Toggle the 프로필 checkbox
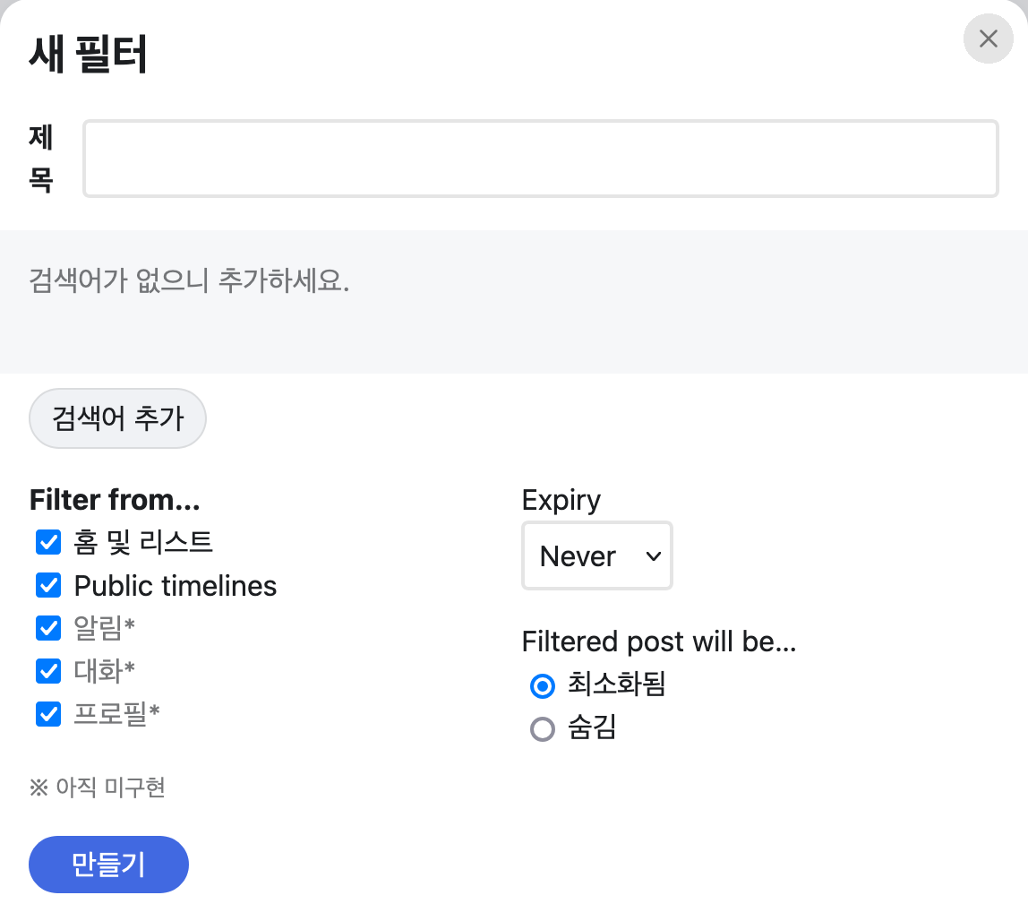Viewport: 1028px width, 921px height. [48, 713]
